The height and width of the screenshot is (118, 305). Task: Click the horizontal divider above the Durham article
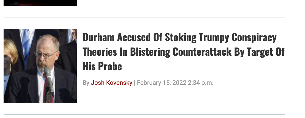[144, 18]
